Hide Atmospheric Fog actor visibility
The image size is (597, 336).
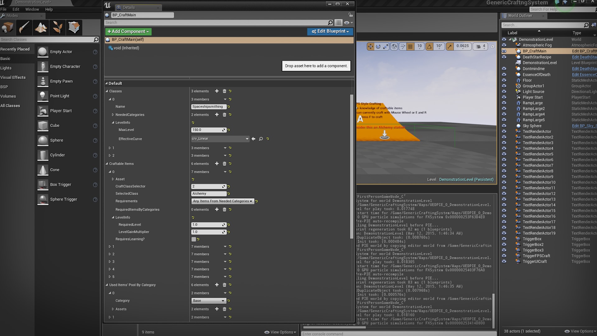click(504, 45)
